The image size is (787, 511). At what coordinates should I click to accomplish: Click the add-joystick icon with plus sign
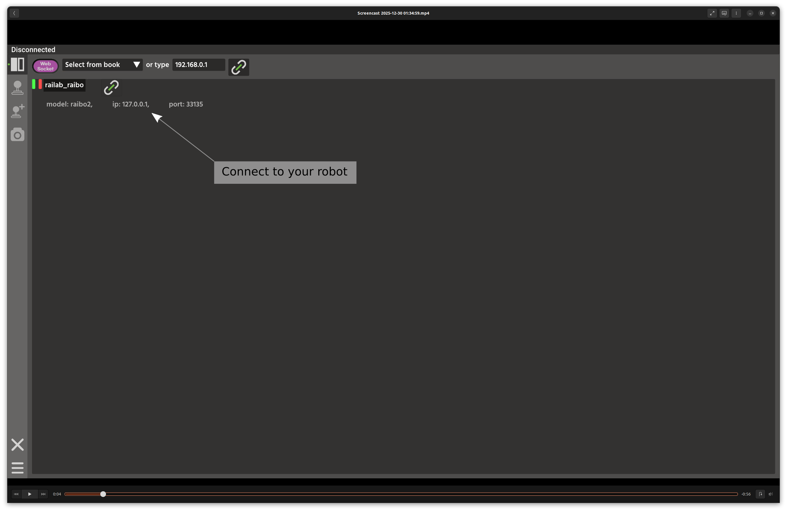point(17,111)
